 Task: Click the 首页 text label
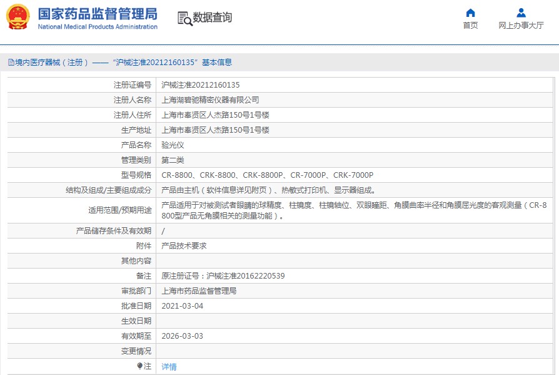[x=470, y=25]
